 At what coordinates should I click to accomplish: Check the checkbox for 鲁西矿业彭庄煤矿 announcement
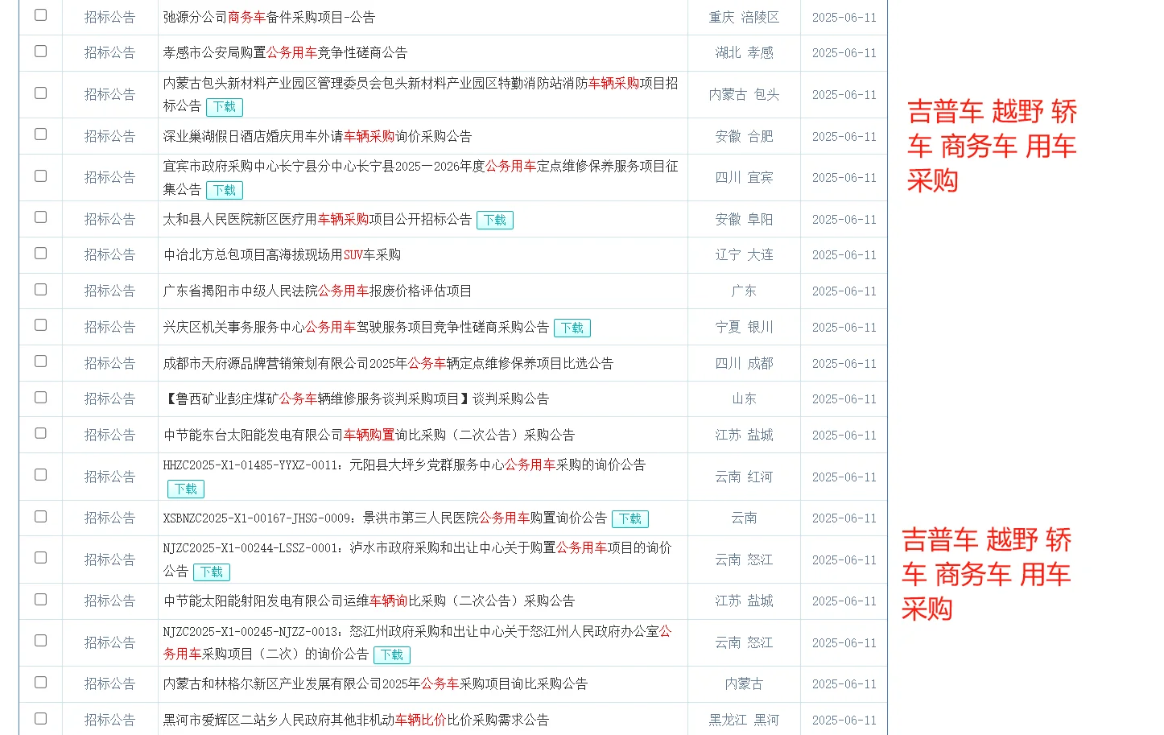tap(40, 398)
